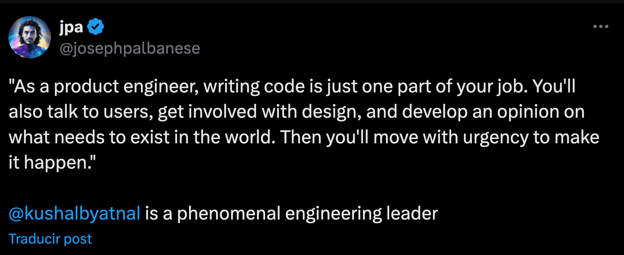Click the ellipsis icon on the post

point(601,26)
